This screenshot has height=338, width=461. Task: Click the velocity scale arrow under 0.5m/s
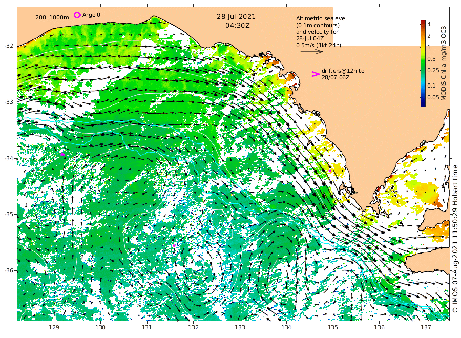(311, 52)
